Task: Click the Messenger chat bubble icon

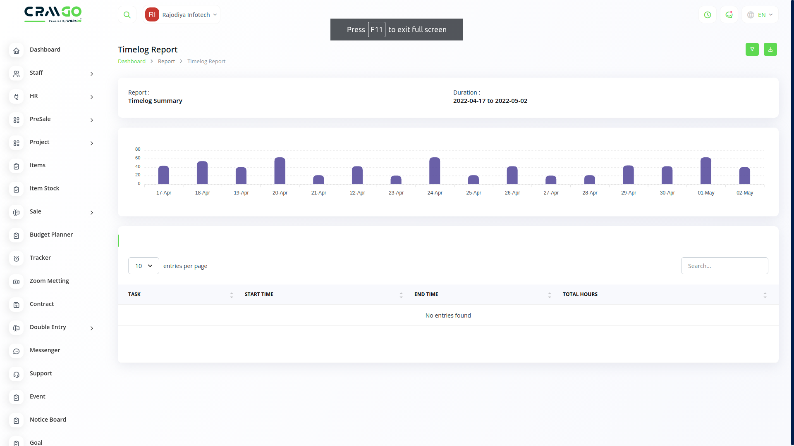Action: click(16, 351)
